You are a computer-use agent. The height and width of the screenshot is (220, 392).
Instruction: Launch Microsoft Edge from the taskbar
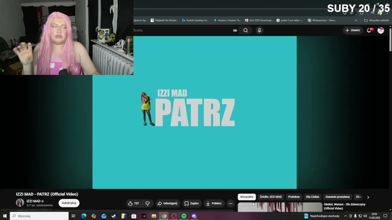coord(84,216)
